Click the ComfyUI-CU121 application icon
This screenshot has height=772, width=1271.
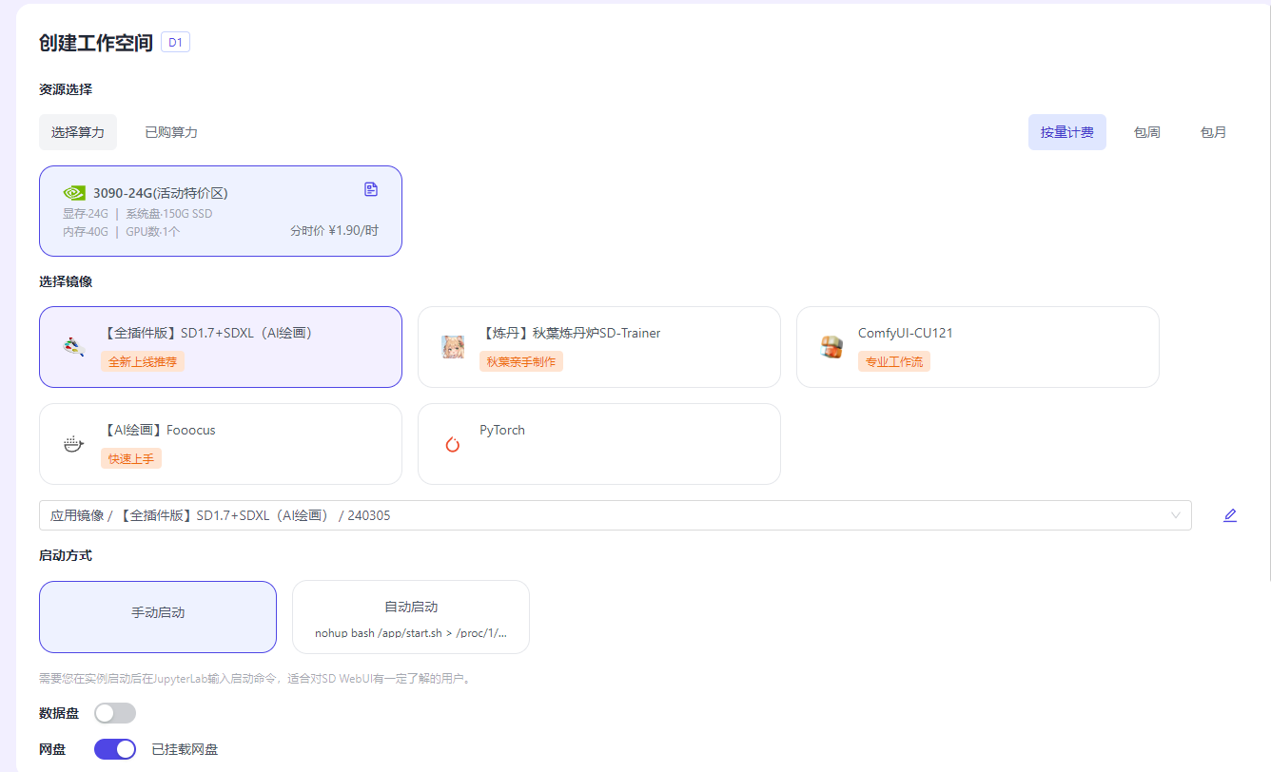click(x=831, y=346)
